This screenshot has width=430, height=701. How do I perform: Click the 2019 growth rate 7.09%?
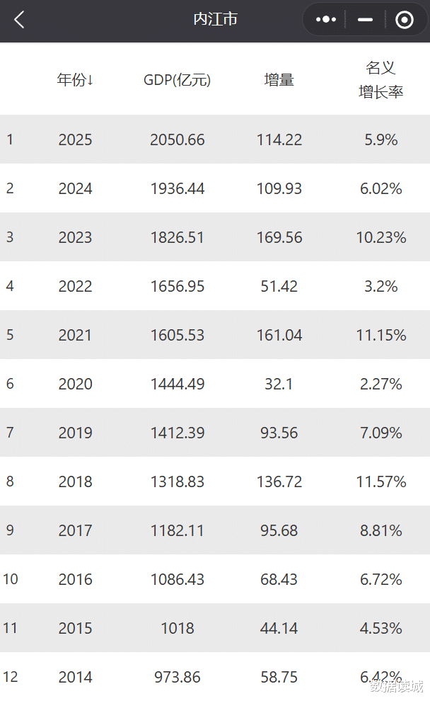point(380,433)
